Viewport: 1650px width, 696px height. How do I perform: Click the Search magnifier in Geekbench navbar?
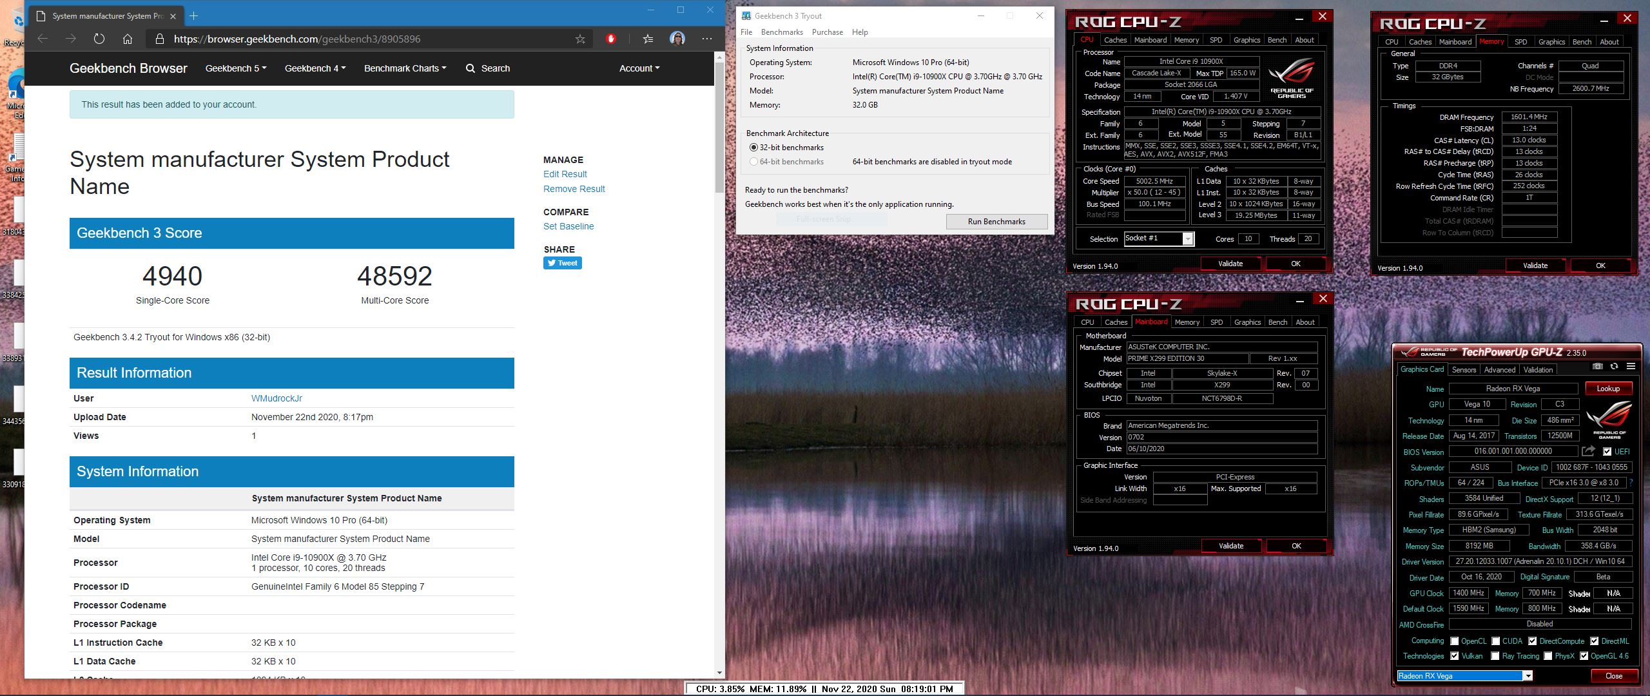(471, 68)
